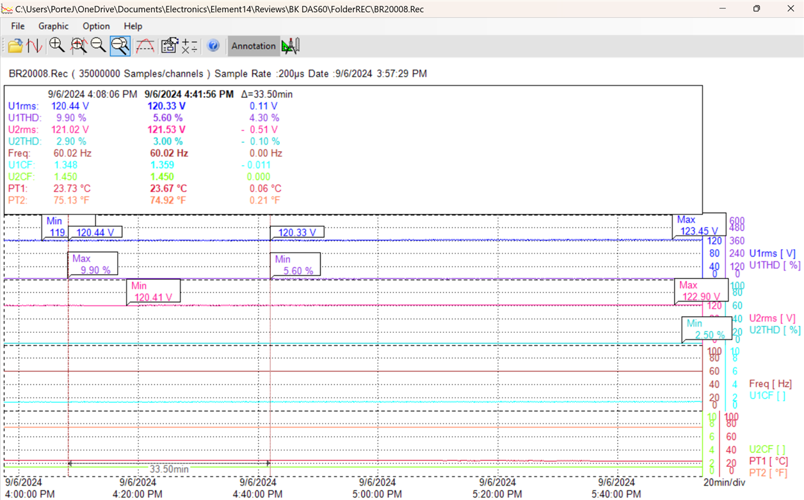The height and width of the screenshot is (500, 804).
Task: Click the green ruler and compass icon
Action: click(291, 45)
